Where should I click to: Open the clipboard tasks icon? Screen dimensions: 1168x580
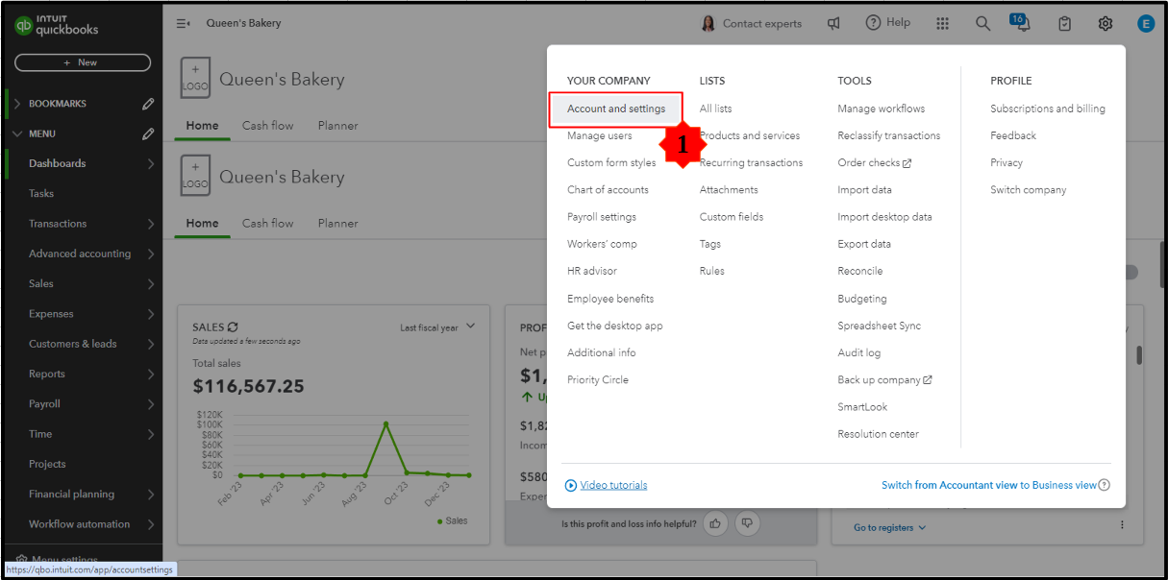click(1064, 24)
